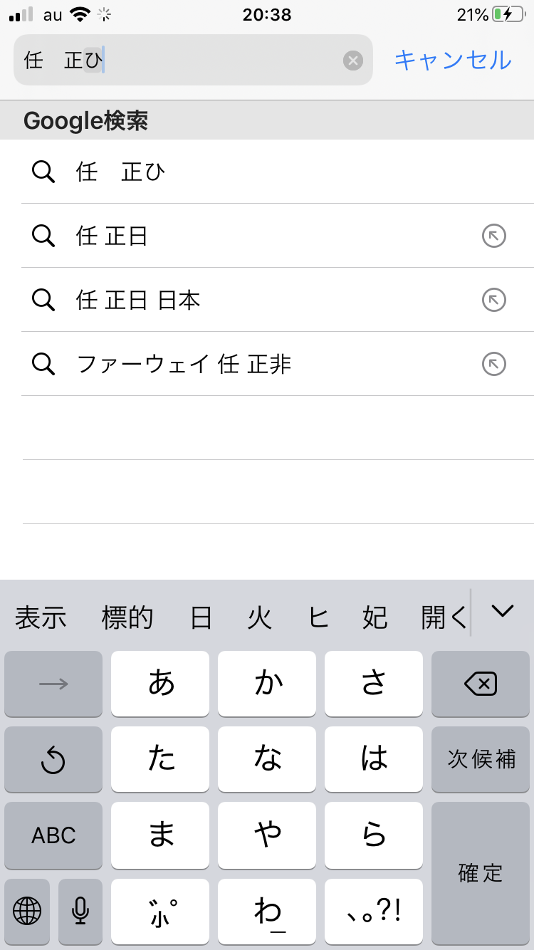Choose candidate 表示 in the prediction bar

[x=41, y=617]
